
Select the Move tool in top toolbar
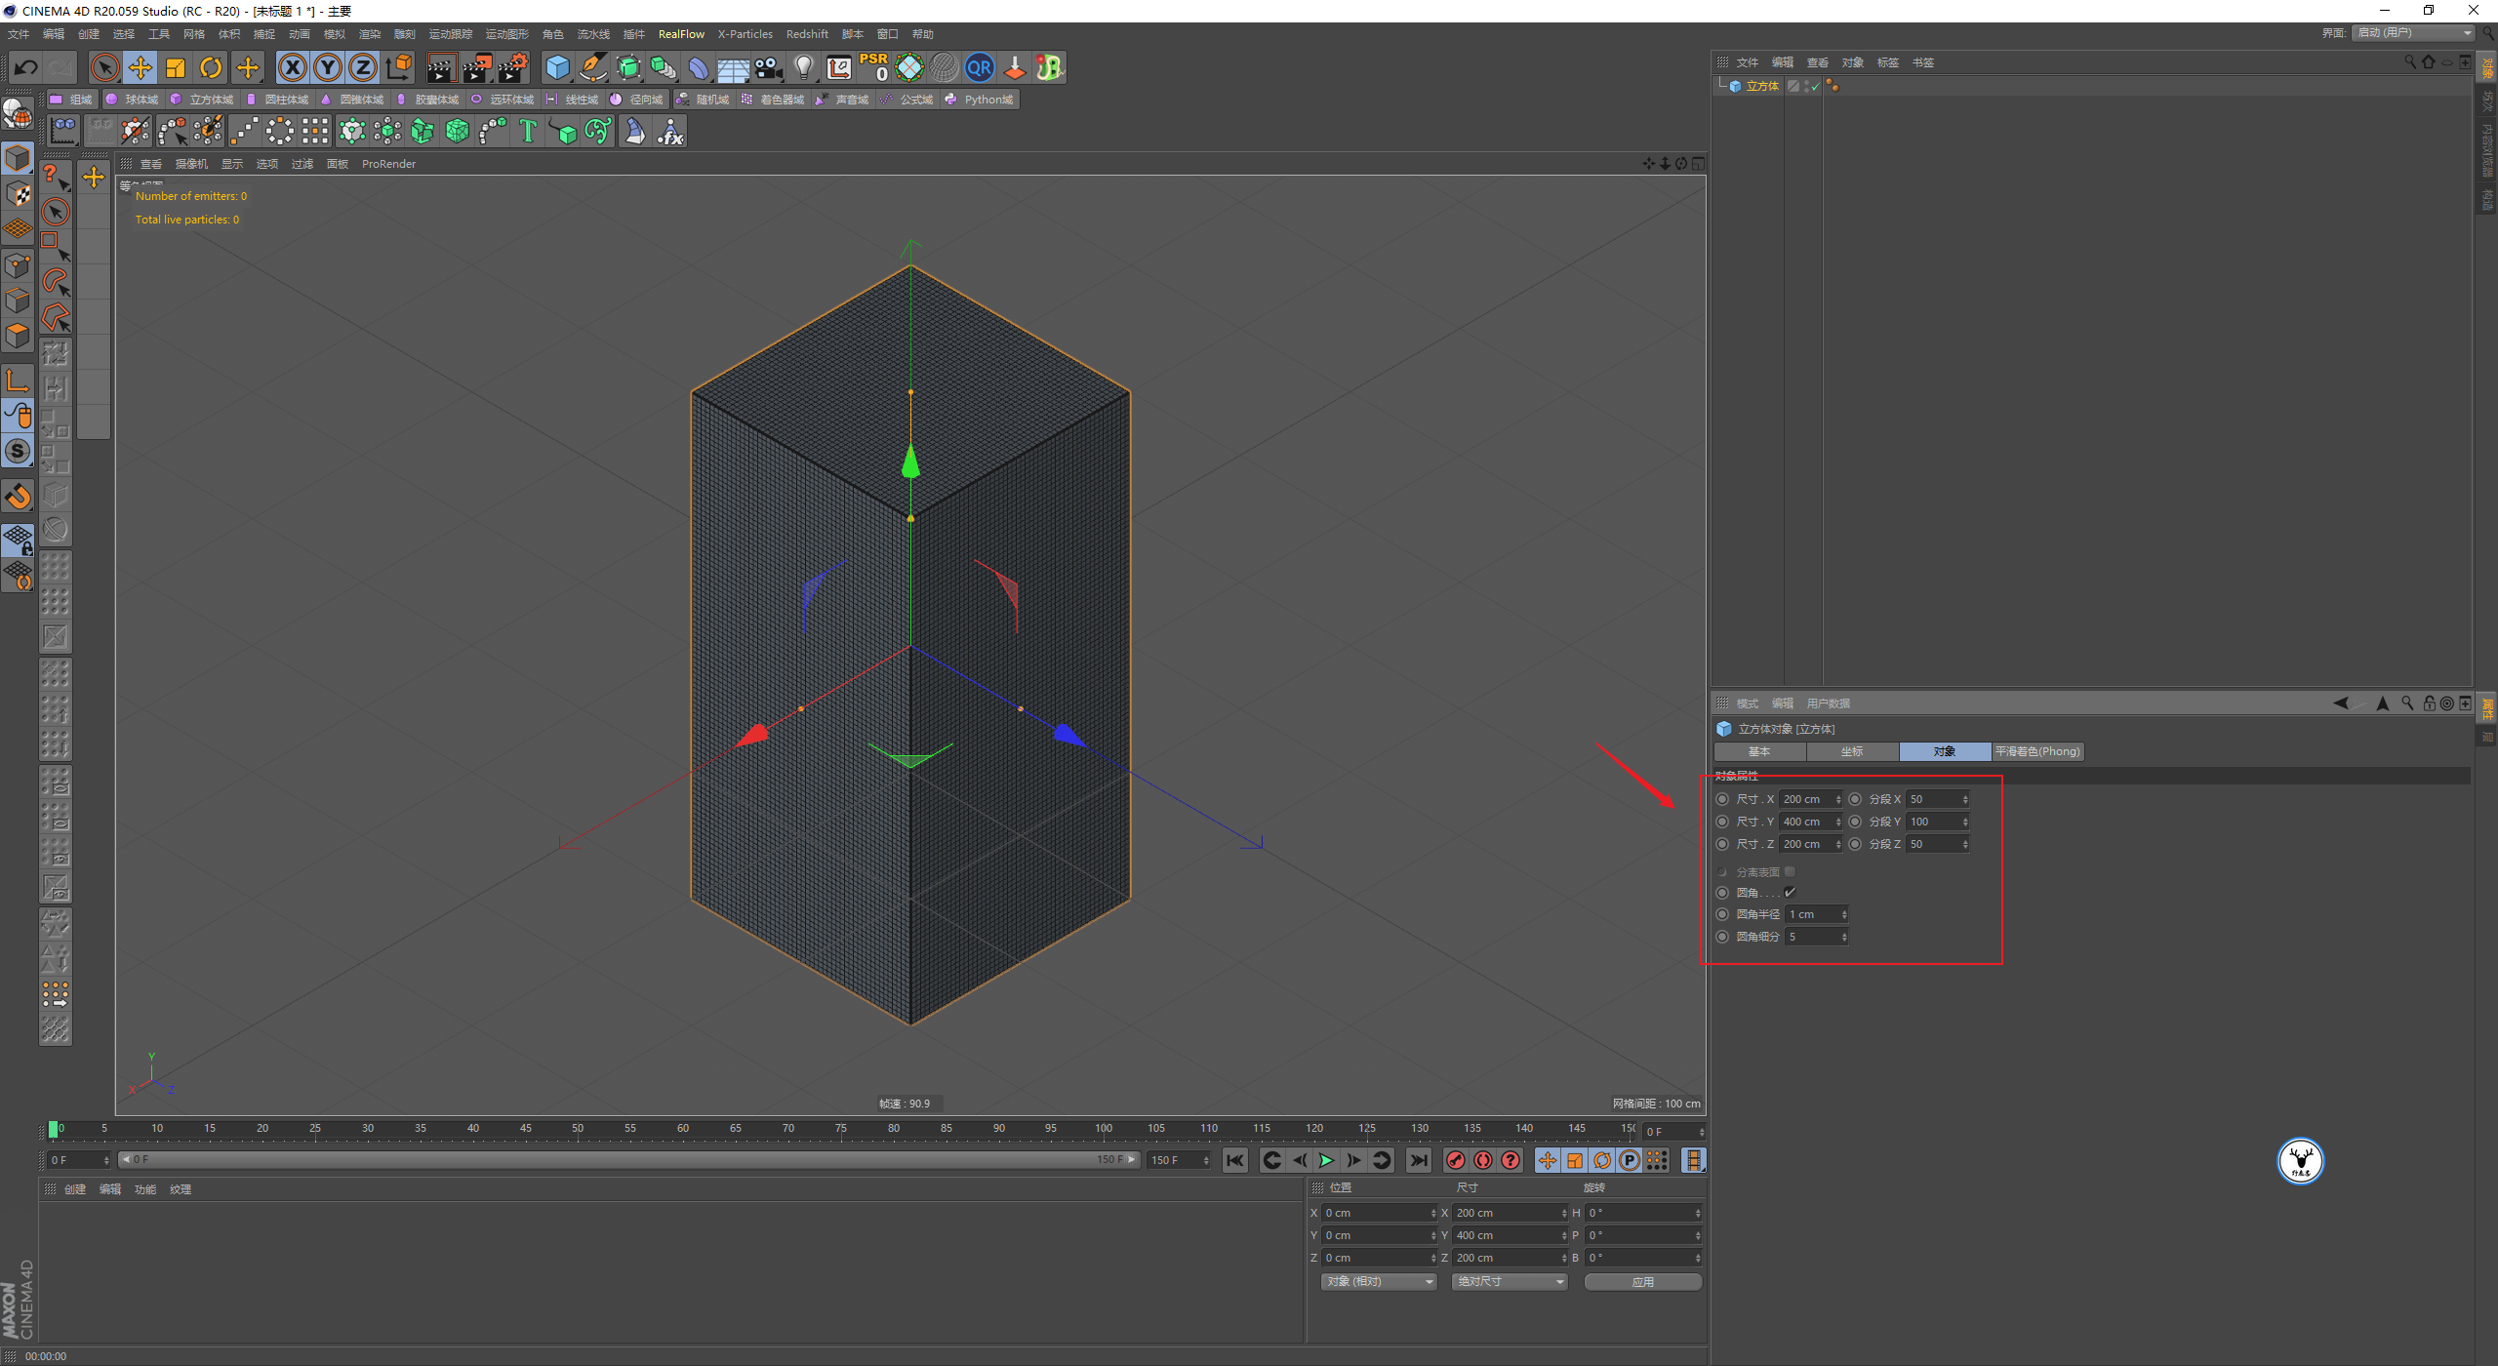pos(141,67)
